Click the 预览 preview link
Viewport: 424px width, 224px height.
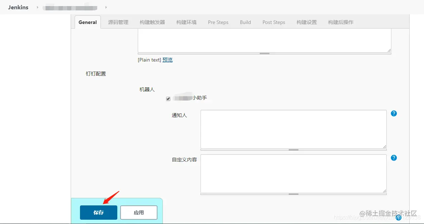(168, 60)
